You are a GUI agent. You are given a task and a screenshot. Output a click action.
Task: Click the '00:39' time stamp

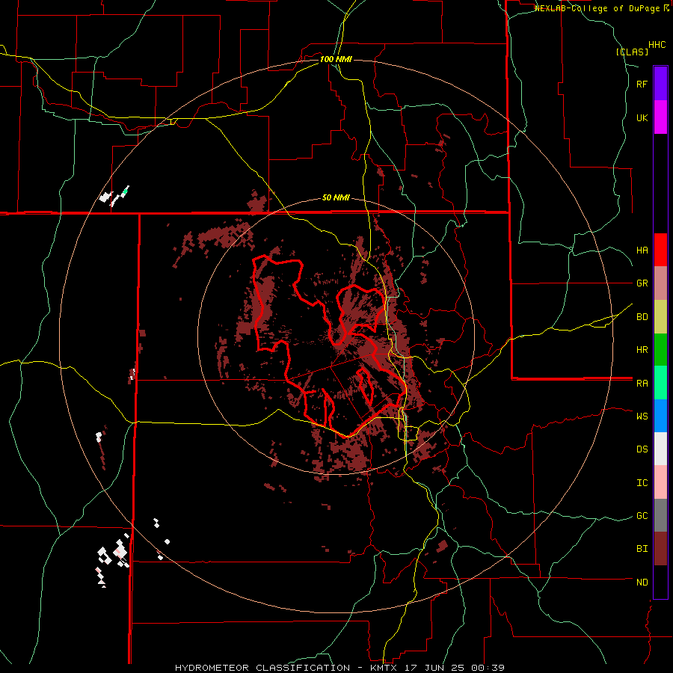coord(490,668)
